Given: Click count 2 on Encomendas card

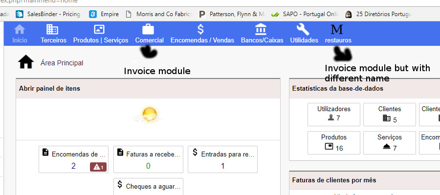Looking at the screenshot, I should (x=73, y=166).
